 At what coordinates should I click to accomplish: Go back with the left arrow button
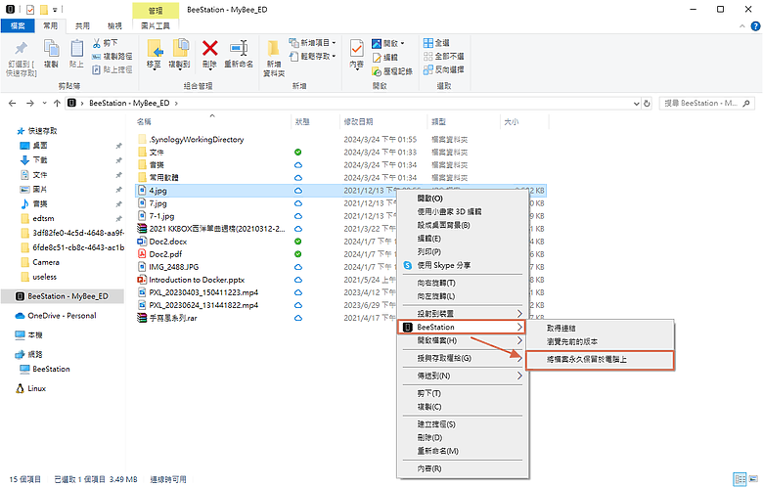coord(13,103)
